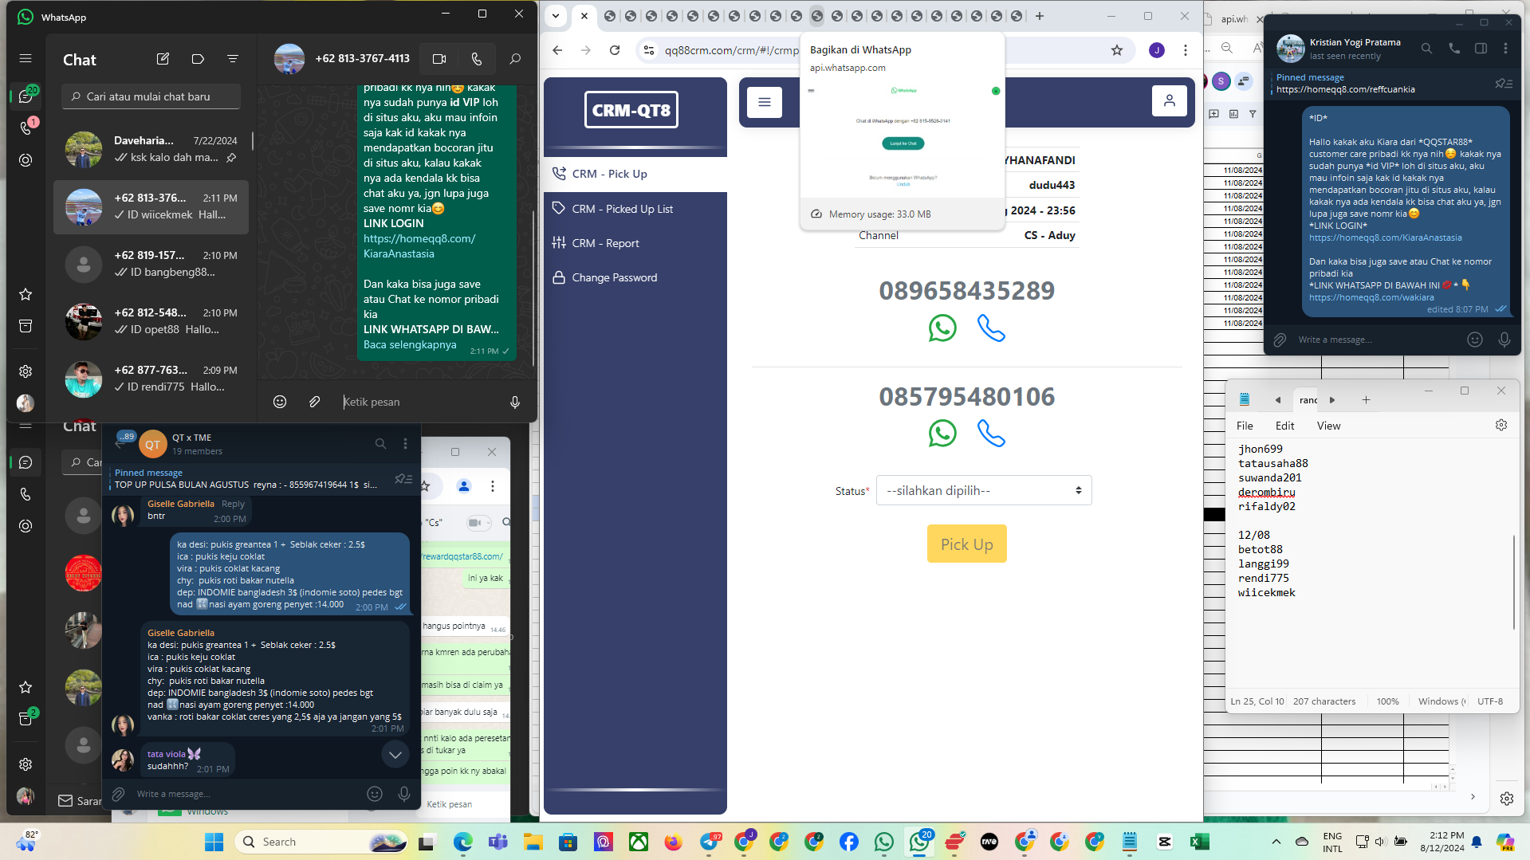Attach a file in the WhatsApp message bar
This screenshot has width=1530, height=860.
tap(315, 402)
